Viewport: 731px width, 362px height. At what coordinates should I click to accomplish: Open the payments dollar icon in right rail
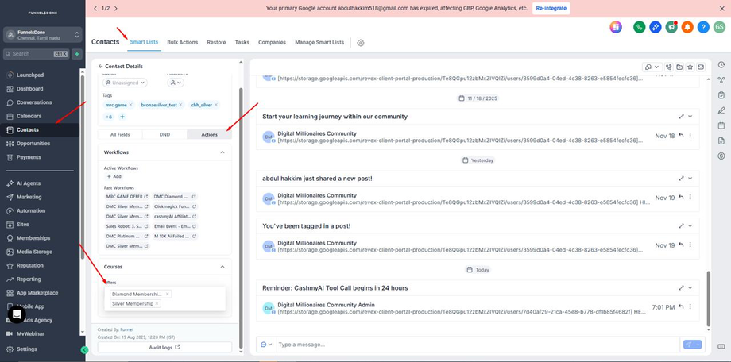coord(721,156)
